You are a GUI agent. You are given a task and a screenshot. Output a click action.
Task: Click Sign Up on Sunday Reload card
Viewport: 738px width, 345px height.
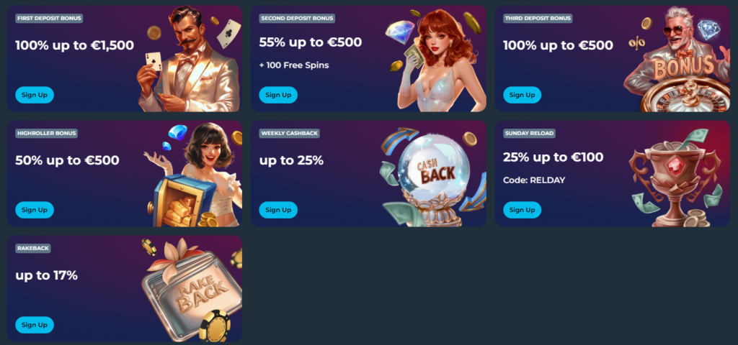523,210
